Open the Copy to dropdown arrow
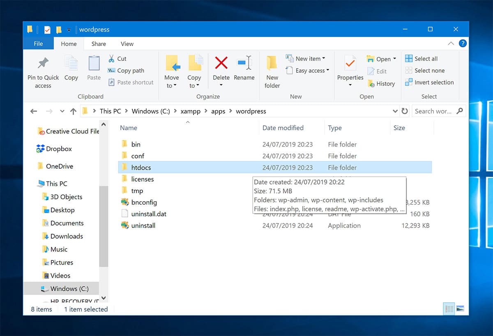The image size is (493, 336). pyautogui.click(x=198, y=85)
